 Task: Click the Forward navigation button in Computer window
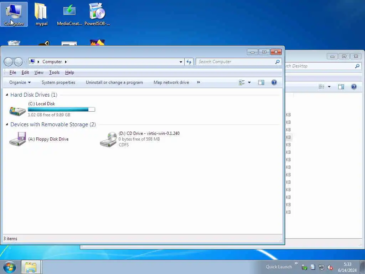point(18,62)
